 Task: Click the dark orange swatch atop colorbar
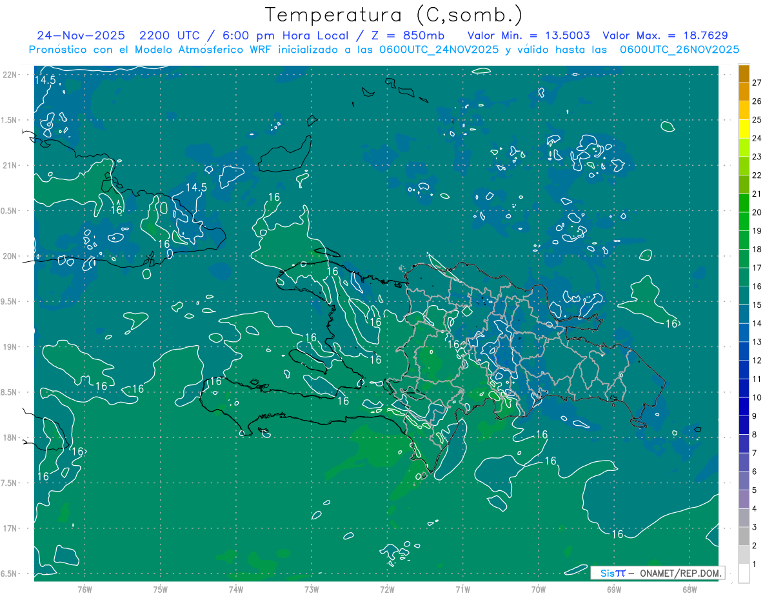point(744,74)
